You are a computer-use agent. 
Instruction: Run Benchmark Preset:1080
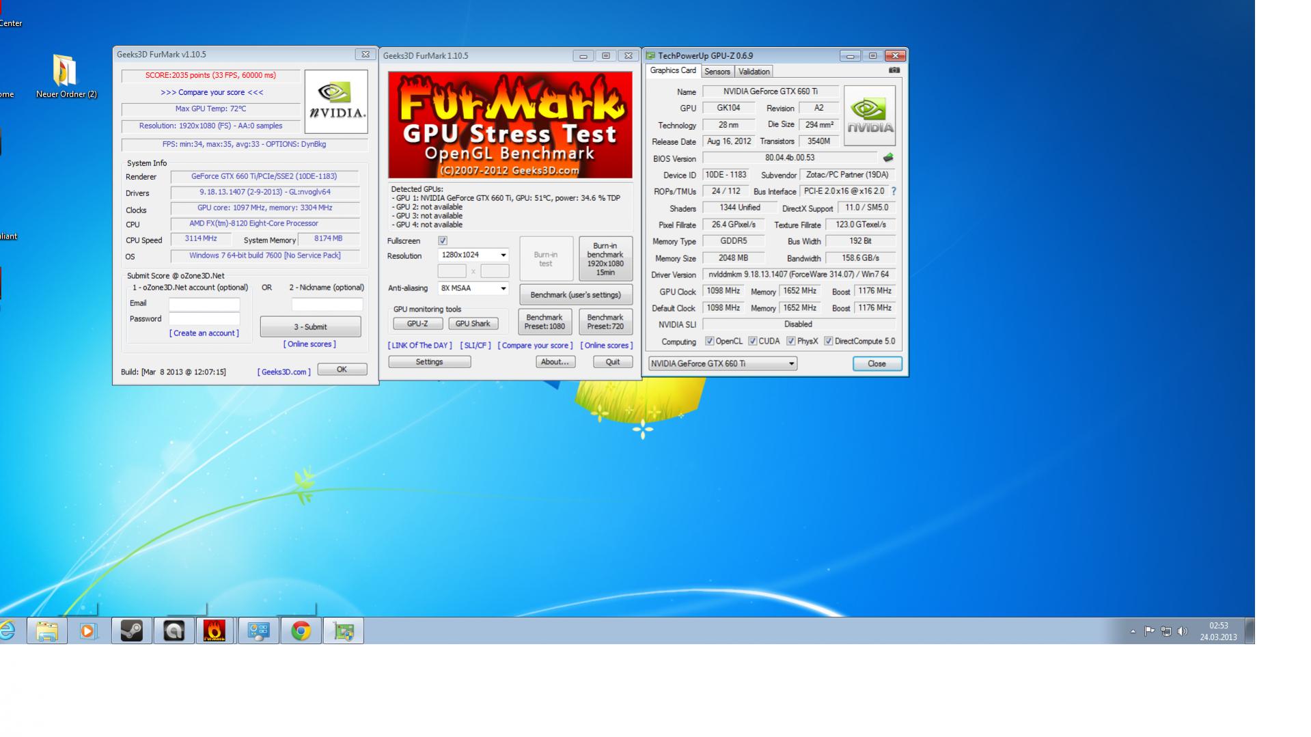[544, 322]
